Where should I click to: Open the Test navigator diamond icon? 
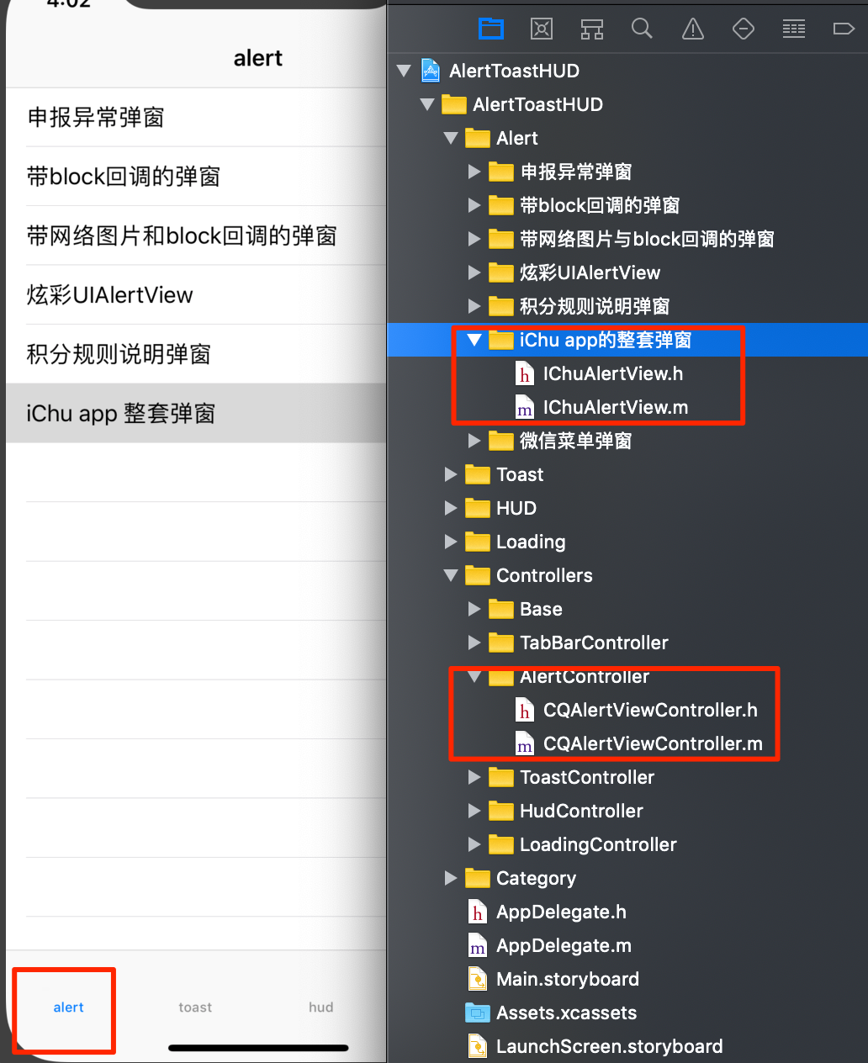point(744,29)
